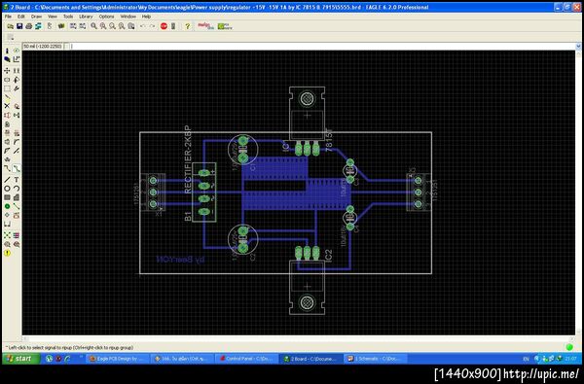Select the Move tool

click(x=7, y=70)
